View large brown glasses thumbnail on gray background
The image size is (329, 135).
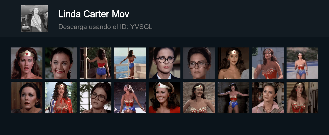[199, 63]
